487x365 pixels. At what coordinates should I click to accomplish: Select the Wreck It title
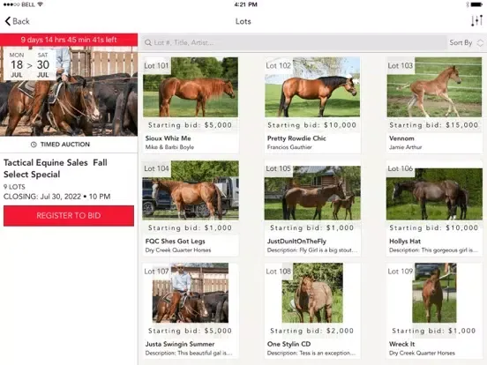click(x=402, y=344)
